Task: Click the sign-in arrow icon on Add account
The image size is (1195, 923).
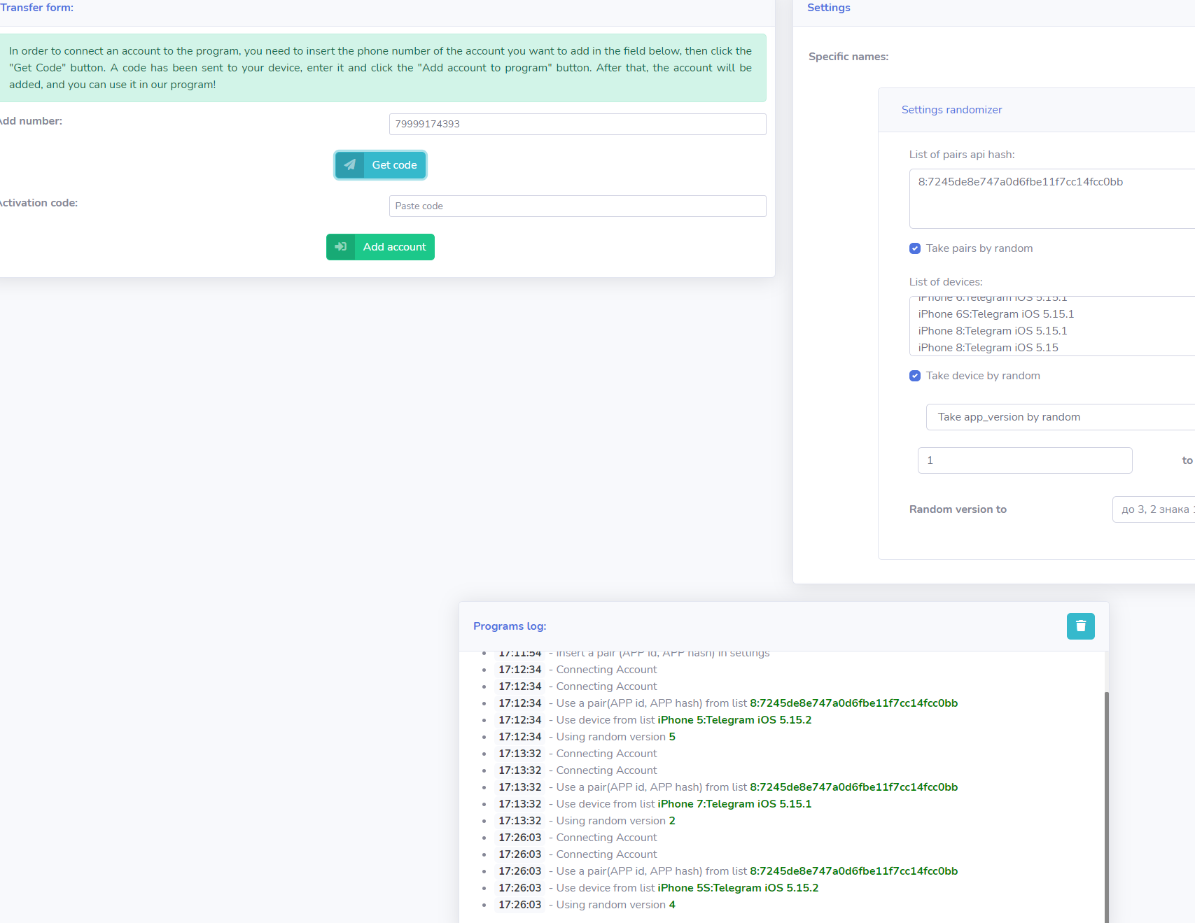Action: click(341, 247)
